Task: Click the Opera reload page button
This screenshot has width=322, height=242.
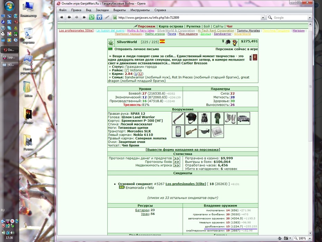Action: click(x=92, y=17)
